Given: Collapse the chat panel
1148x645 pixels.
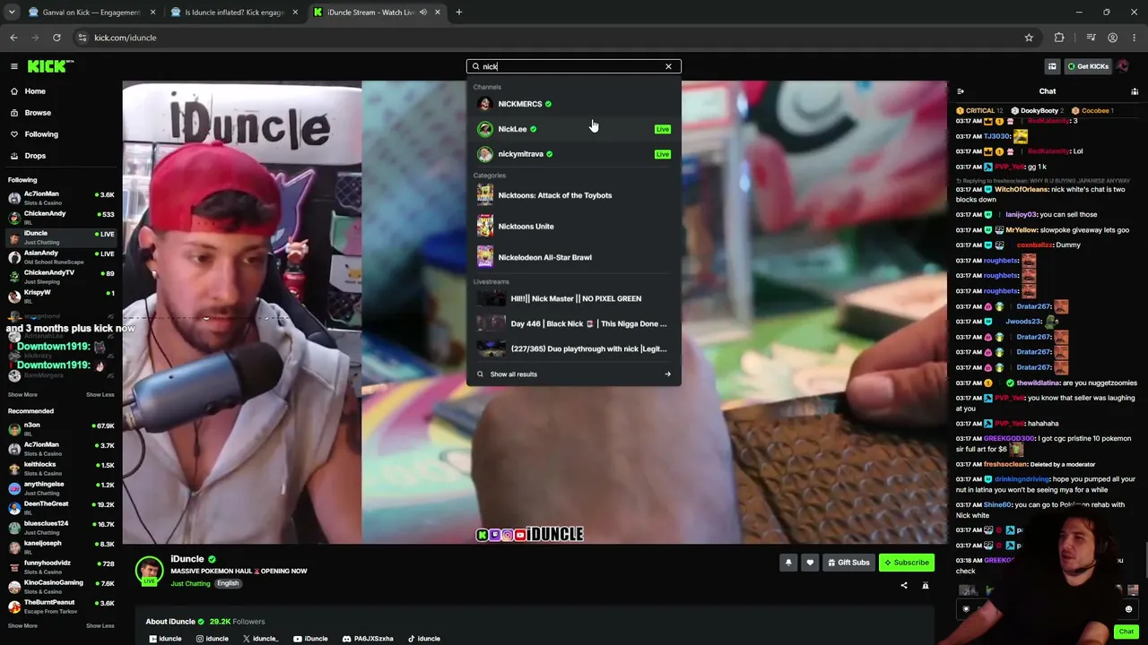Looking at the screenshot, I should 961,91.
